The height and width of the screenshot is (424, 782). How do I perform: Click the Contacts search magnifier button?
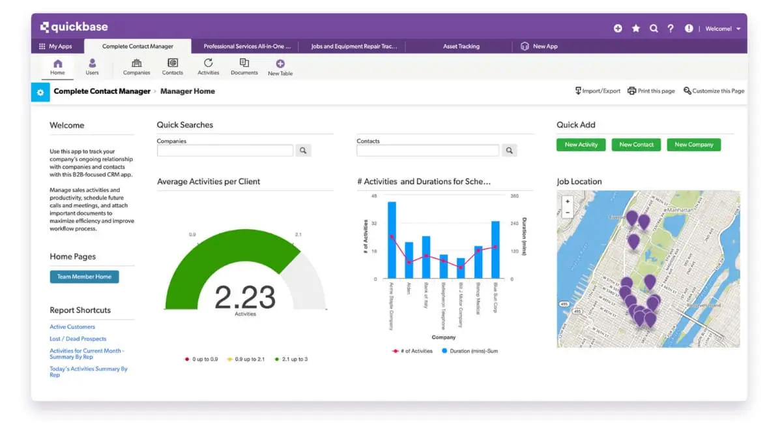point(509,151)
